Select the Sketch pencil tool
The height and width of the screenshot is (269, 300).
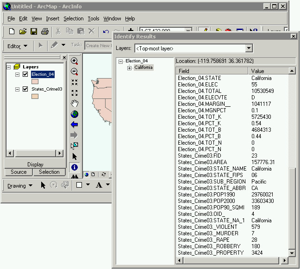click(55, 45)
